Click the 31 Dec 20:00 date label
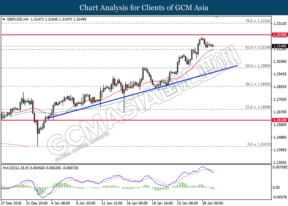This screenshot has height=206, width=288. pos(37,203)
